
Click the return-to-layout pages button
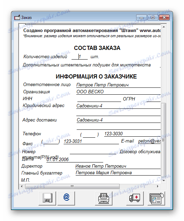click(156, 198)
